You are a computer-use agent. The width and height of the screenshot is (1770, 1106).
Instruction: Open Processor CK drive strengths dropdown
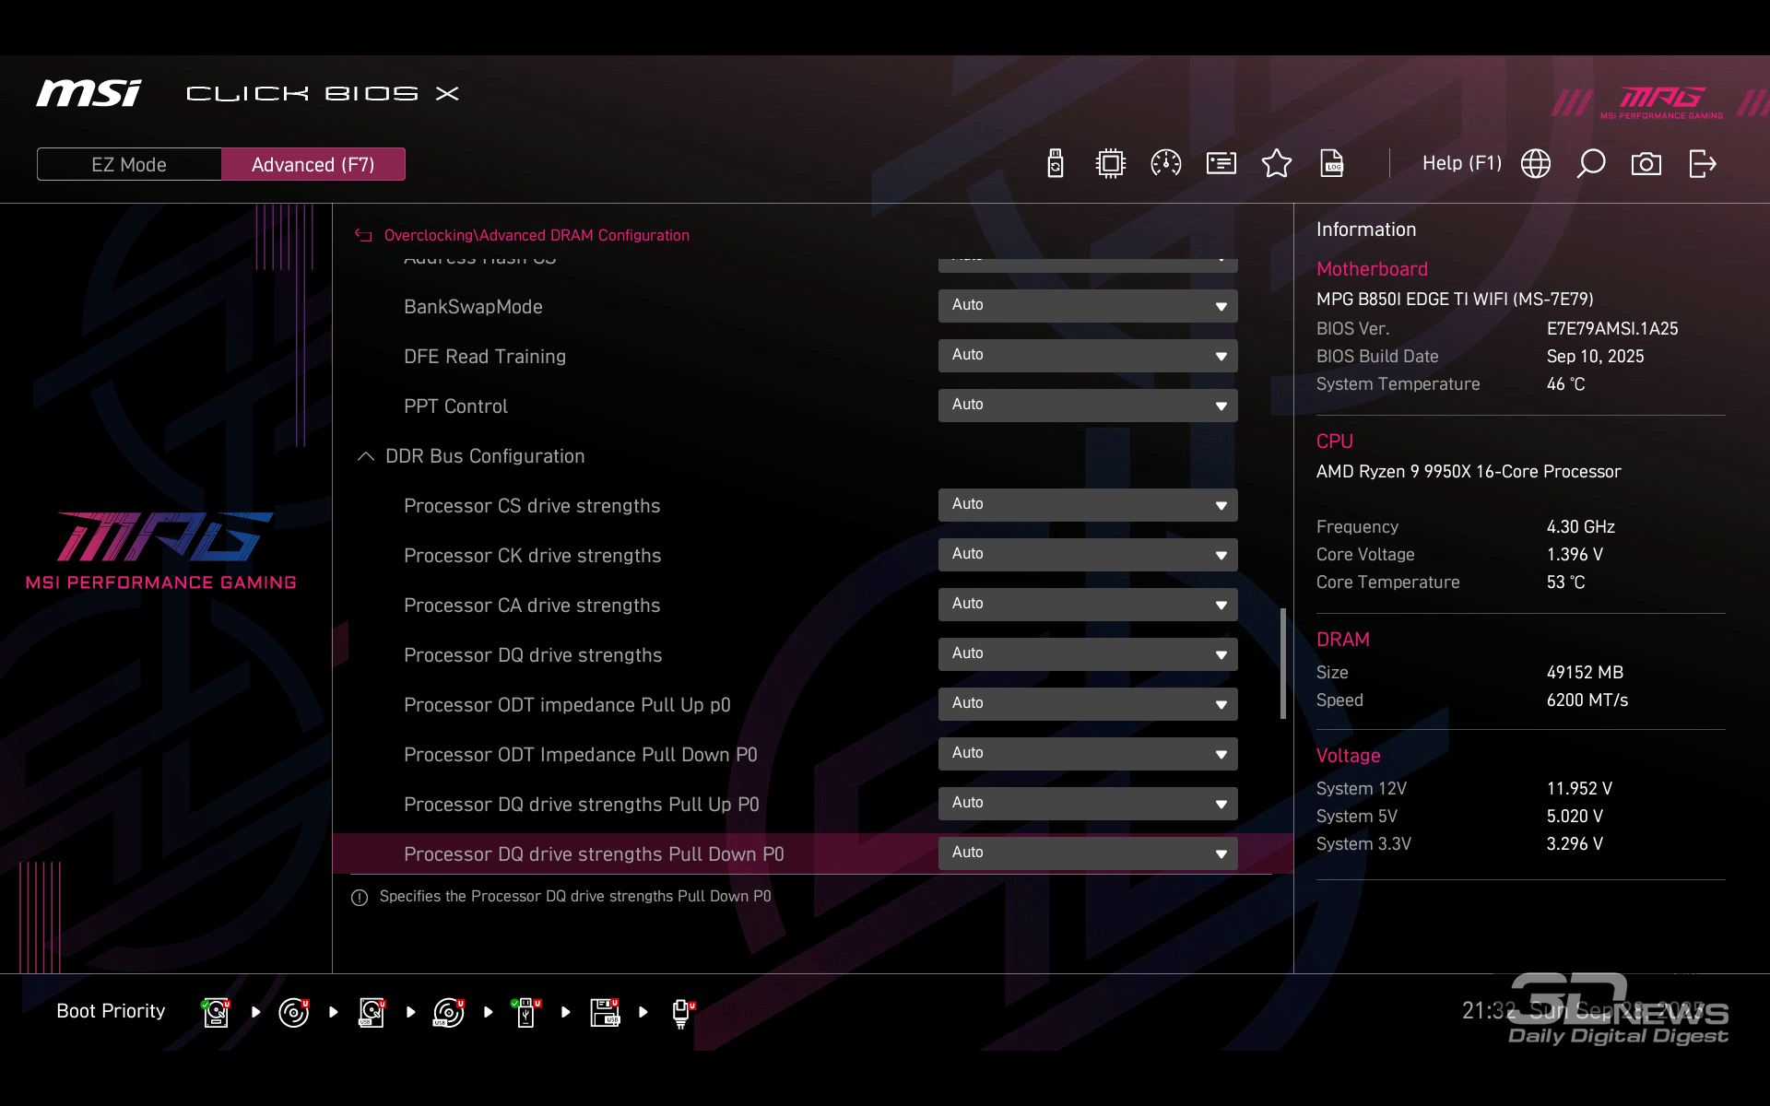pyautogui.click(x=1087, y=555)
